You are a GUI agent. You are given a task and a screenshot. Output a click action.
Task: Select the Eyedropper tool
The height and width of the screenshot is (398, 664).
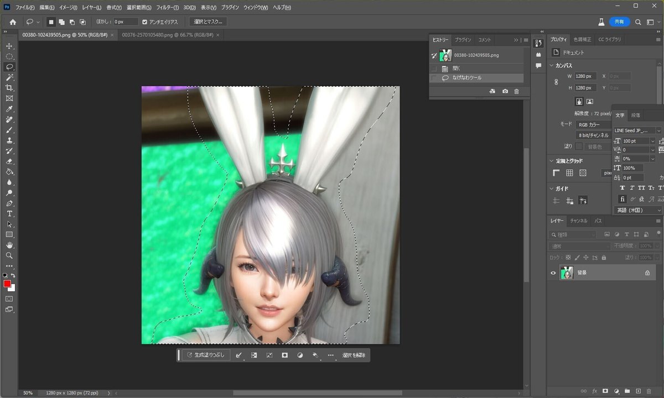[9, 109]
